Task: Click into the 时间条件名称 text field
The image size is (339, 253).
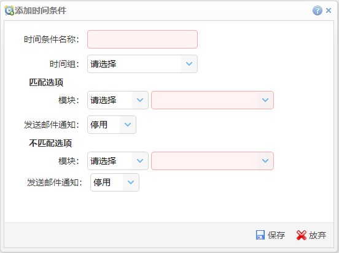Action: [142, 39]
